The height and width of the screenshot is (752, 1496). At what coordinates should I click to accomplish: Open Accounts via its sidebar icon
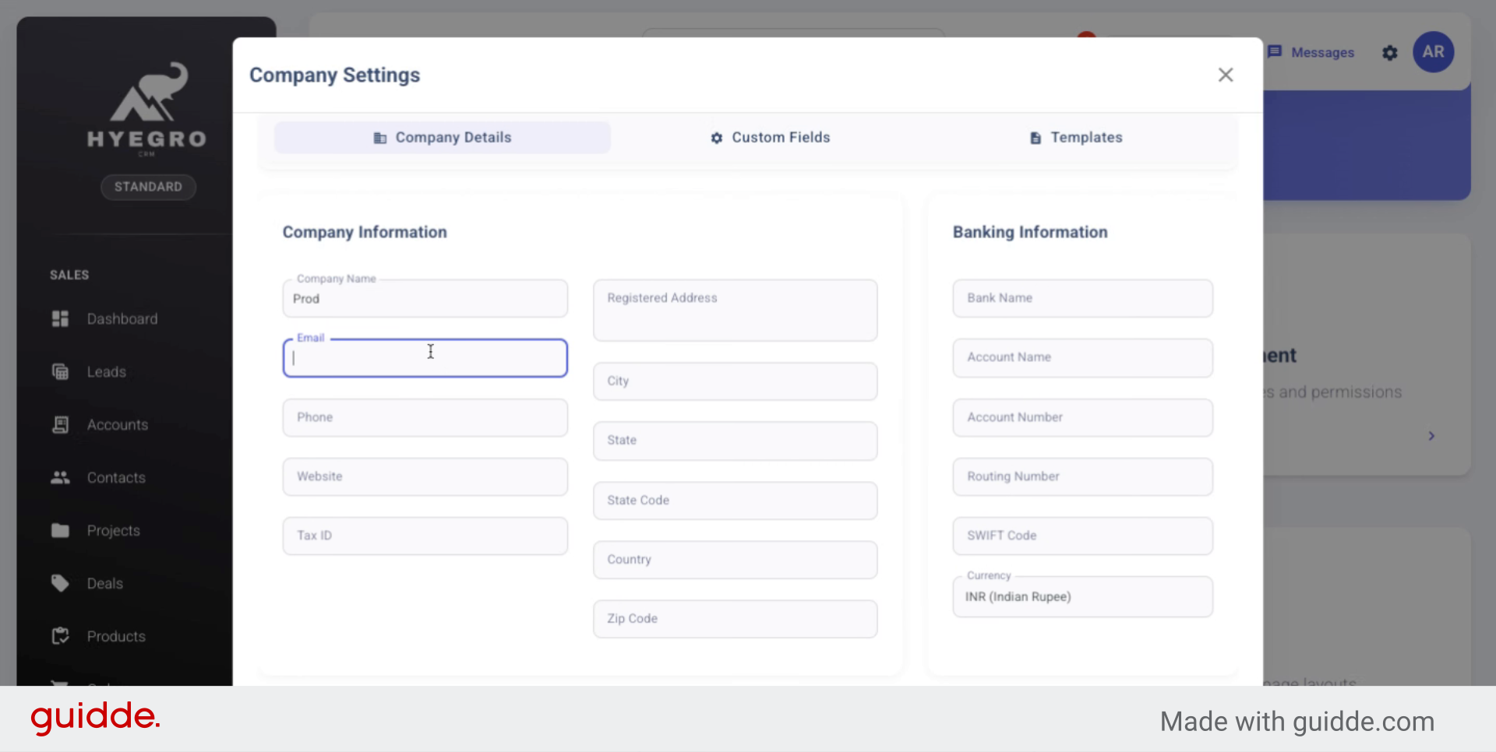click(x=60, y=424)
